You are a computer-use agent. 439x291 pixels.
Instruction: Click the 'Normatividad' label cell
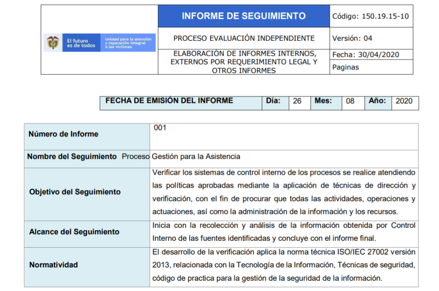pos(54,265)
